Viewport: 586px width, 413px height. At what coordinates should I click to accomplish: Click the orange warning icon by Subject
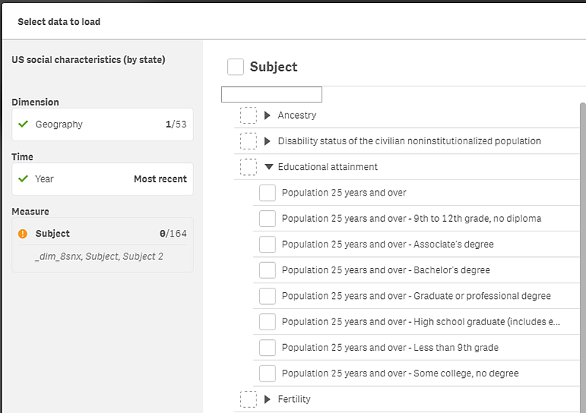[x=23, y=234]
